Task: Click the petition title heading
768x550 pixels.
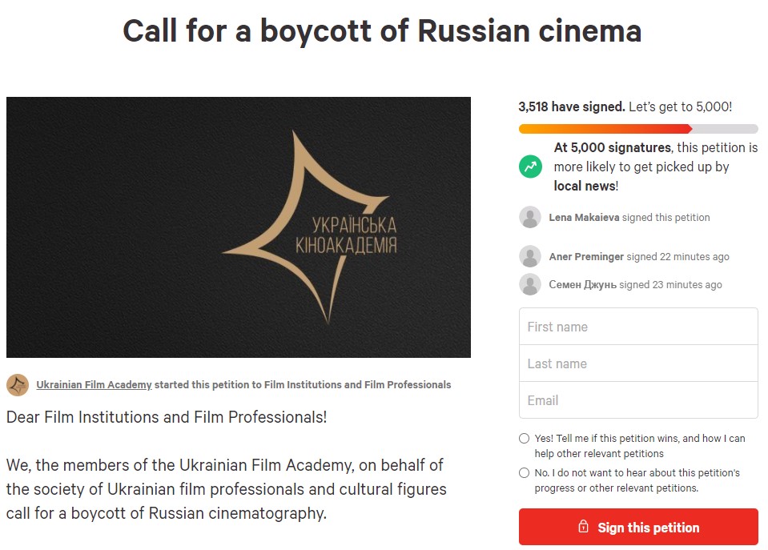Action: point(382,31)
